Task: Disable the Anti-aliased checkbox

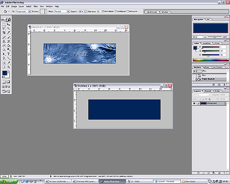Action: [x=103, y=11]
